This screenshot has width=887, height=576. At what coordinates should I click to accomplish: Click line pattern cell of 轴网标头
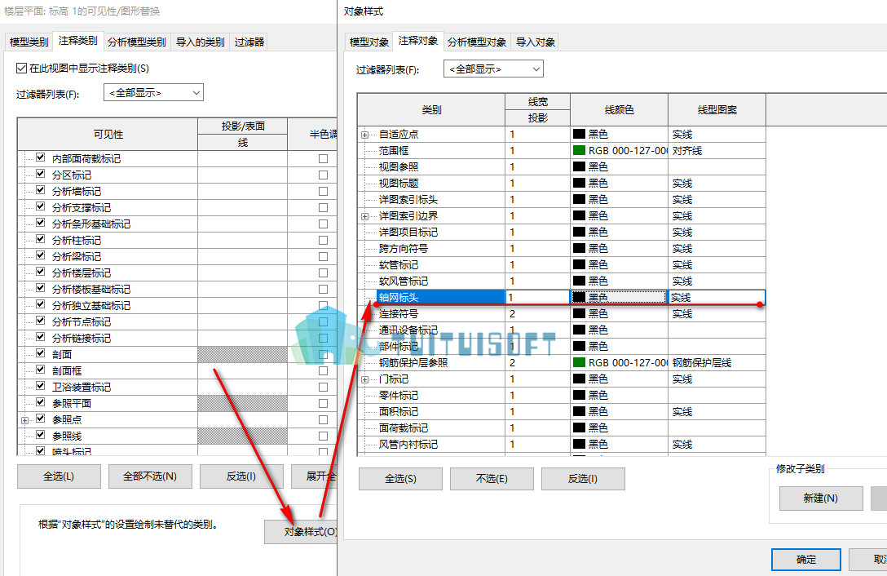(717, 297)
